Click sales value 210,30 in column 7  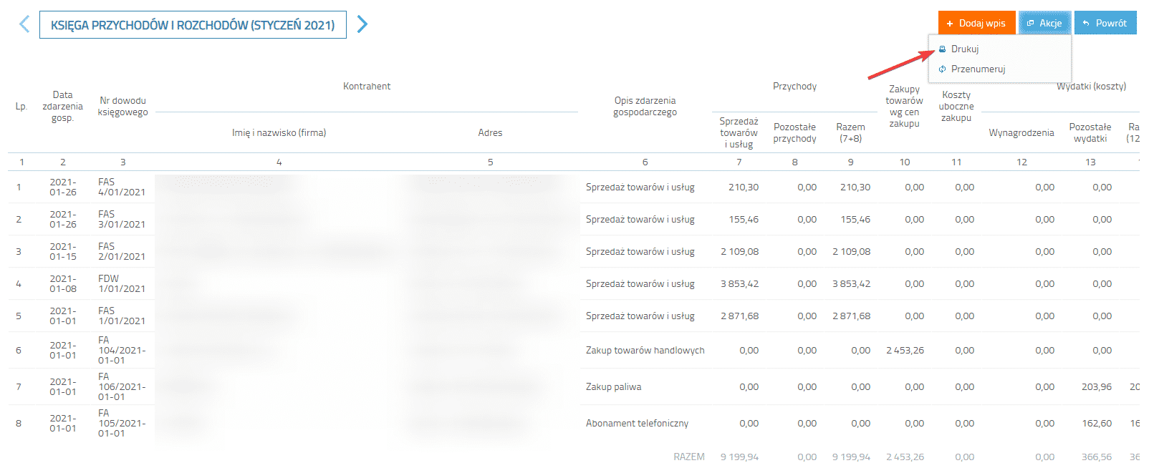[744, 187]
